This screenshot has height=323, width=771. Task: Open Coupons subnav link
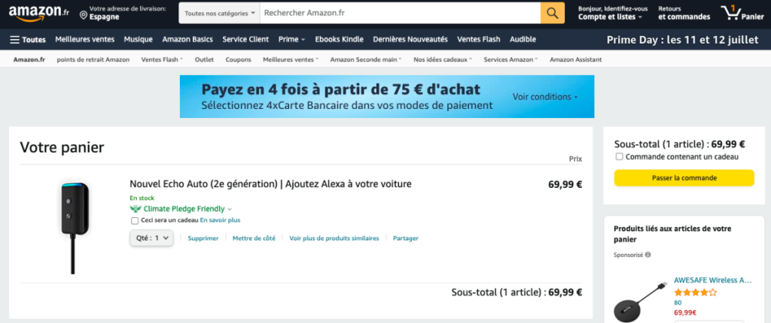(x=239, y=59)
